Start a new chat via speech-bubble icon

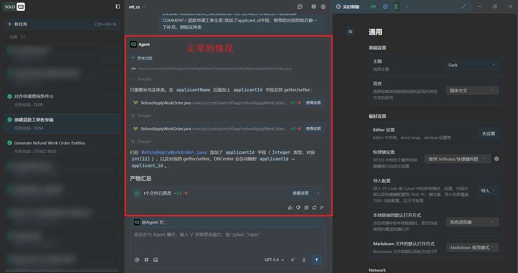click(300, 7)
